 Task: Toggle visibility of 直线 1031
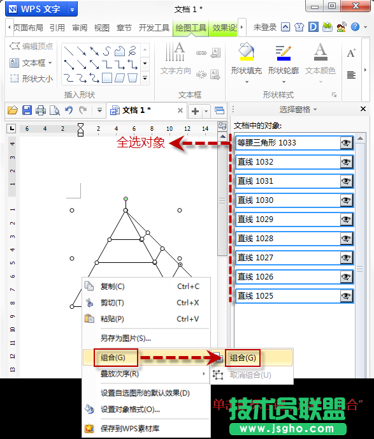[x=346, y=181]
